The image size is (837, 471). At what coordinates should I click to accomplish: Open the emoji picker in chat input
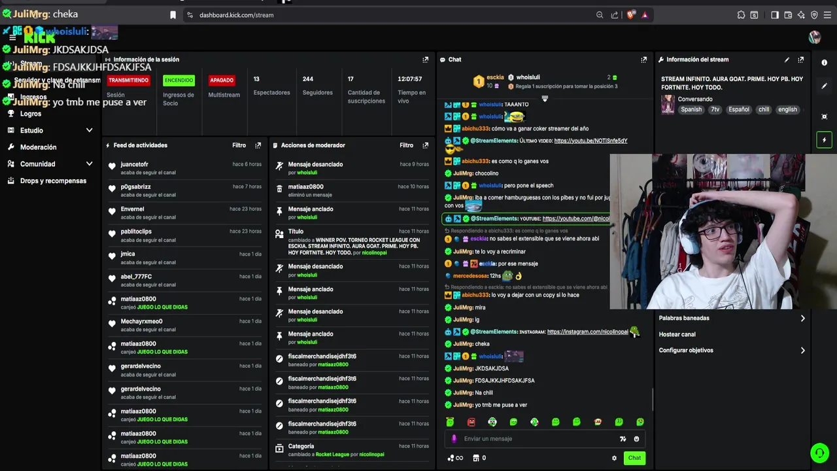[x=636, y=439]
